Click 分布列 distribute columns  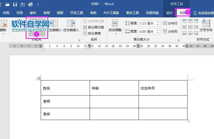click(x=170, y=31)
